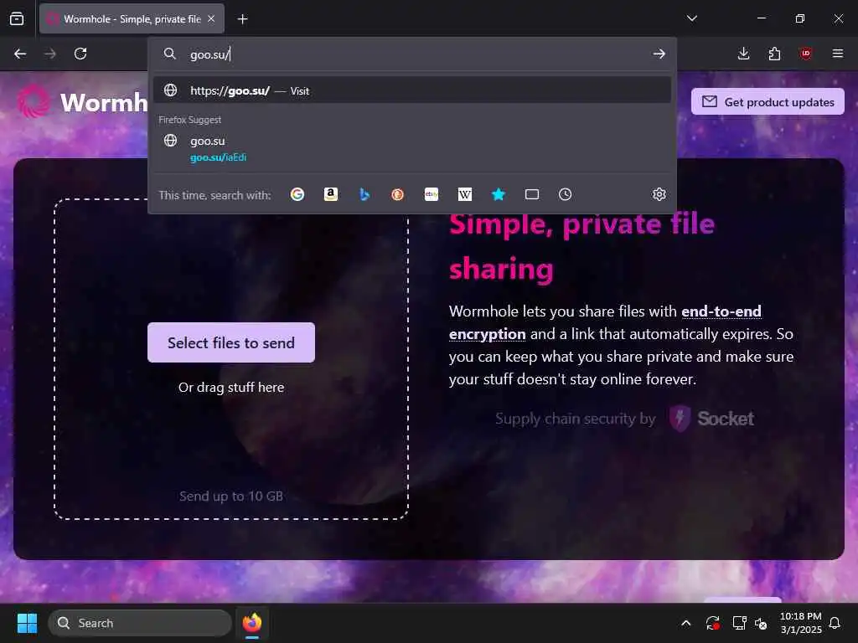Open the Windows Start menu

[x=27, y=623]
